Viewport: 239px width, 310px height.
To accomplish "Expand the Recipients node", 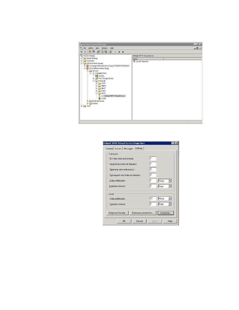I will point(82,61).
